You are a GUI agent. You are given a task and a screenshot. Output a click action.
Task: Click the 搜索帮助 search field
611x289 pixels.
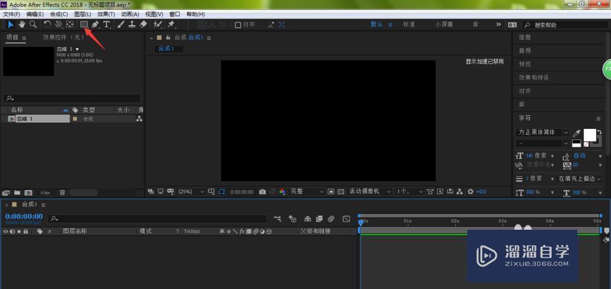point(565,25)
